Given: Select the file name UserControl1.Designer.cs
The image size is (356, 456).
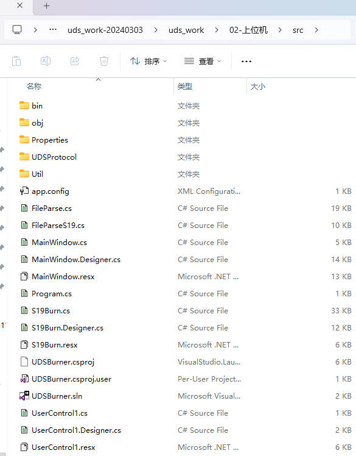Looking at the screenshot, I should tap(76, 430).
